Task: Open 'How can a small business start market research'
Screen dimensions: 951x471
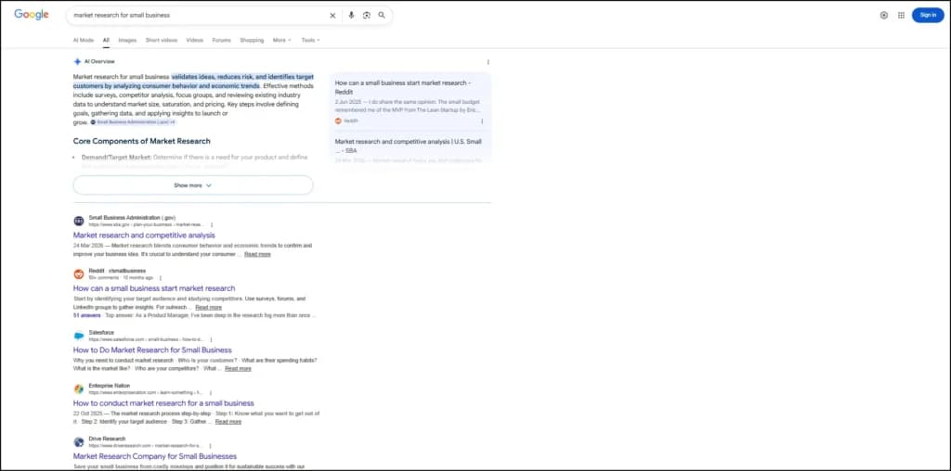Action: tap(154, 288)
